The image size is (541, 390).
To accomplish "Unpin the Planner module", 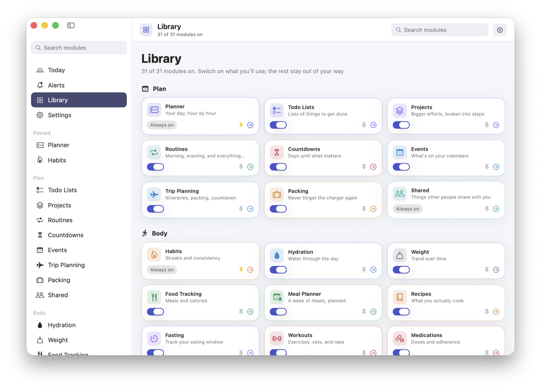I will (241, 125).
